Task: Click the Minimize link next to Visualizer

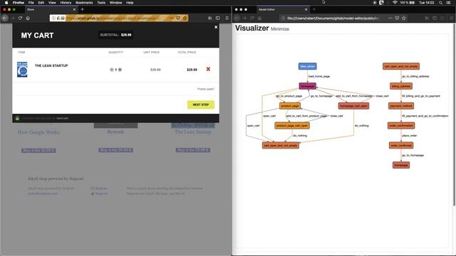Action: click(280, 29)
